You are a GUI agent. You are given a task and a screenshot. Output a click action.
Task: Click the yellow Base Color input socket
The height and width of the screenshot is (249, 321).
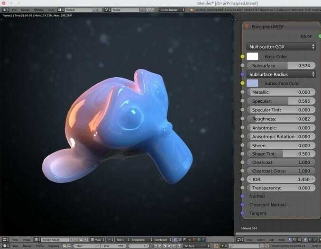tap(243, 57)
